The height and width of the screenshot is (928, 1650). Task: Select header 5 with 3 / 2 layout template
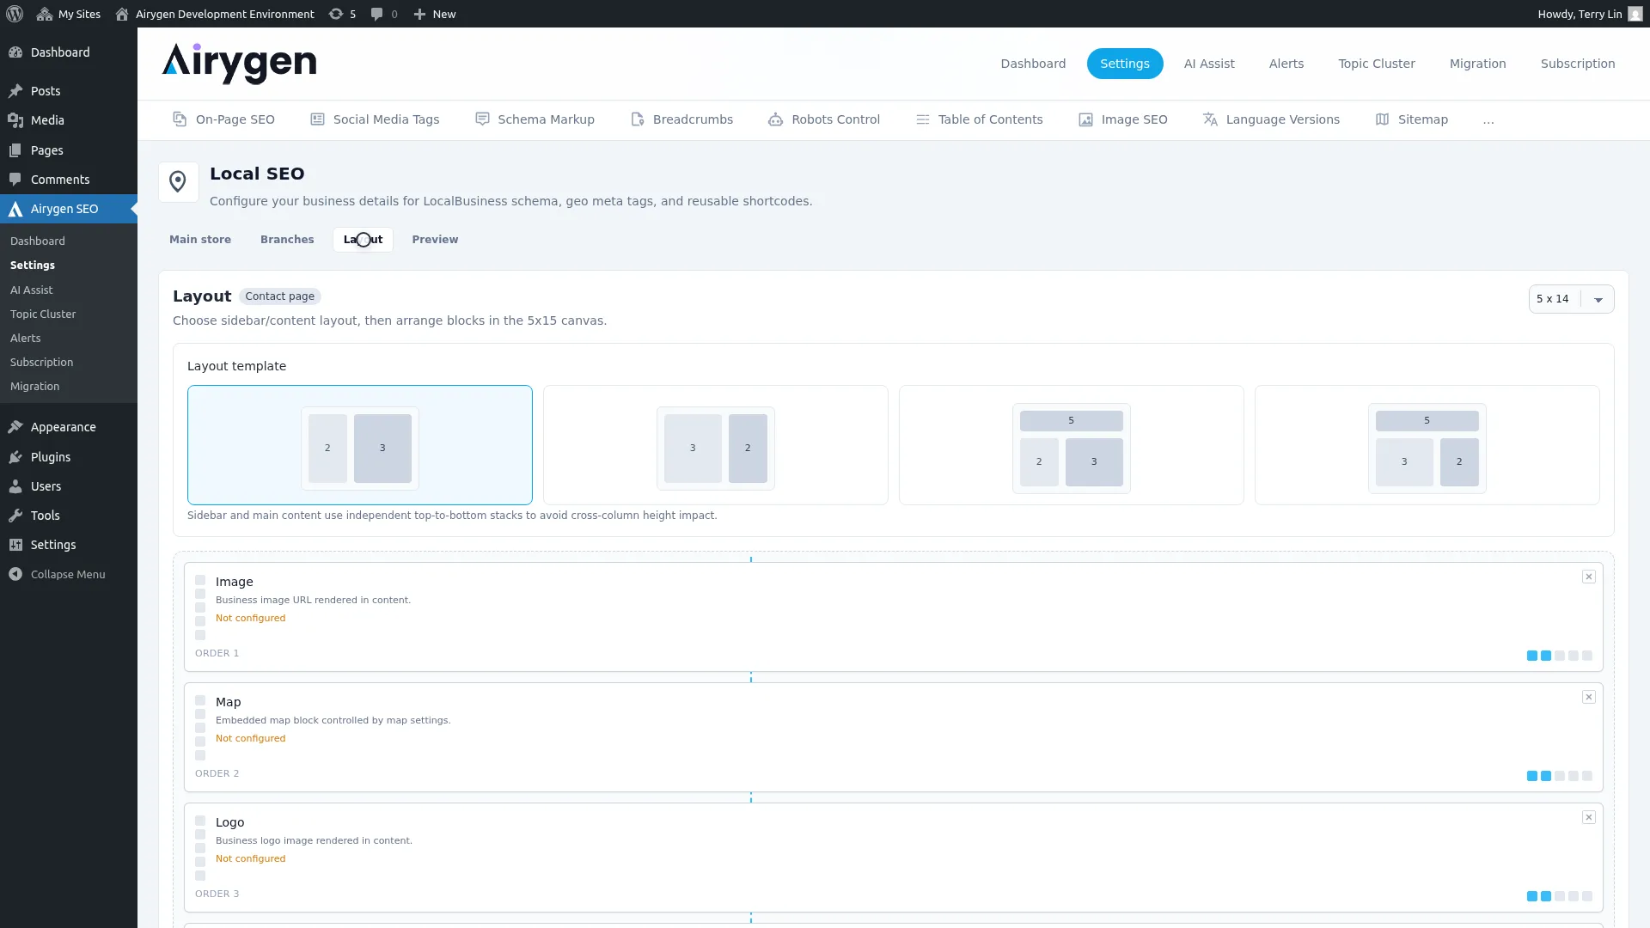(1427, 445)
